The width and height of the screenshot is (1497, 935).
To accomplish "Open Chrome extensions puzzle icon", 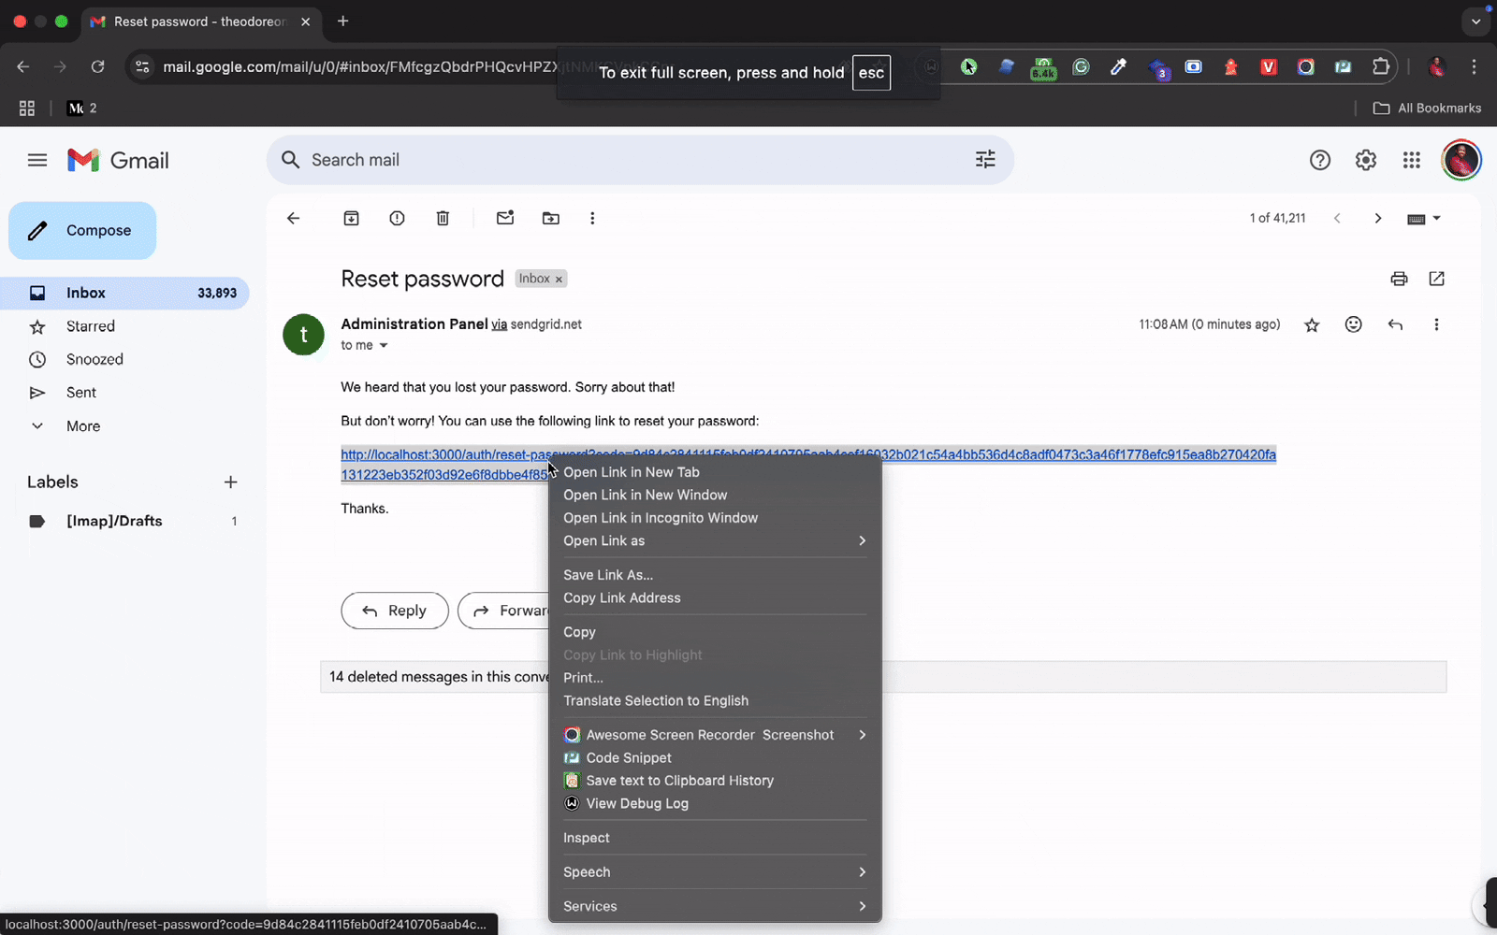I will tap(1381, 66).
